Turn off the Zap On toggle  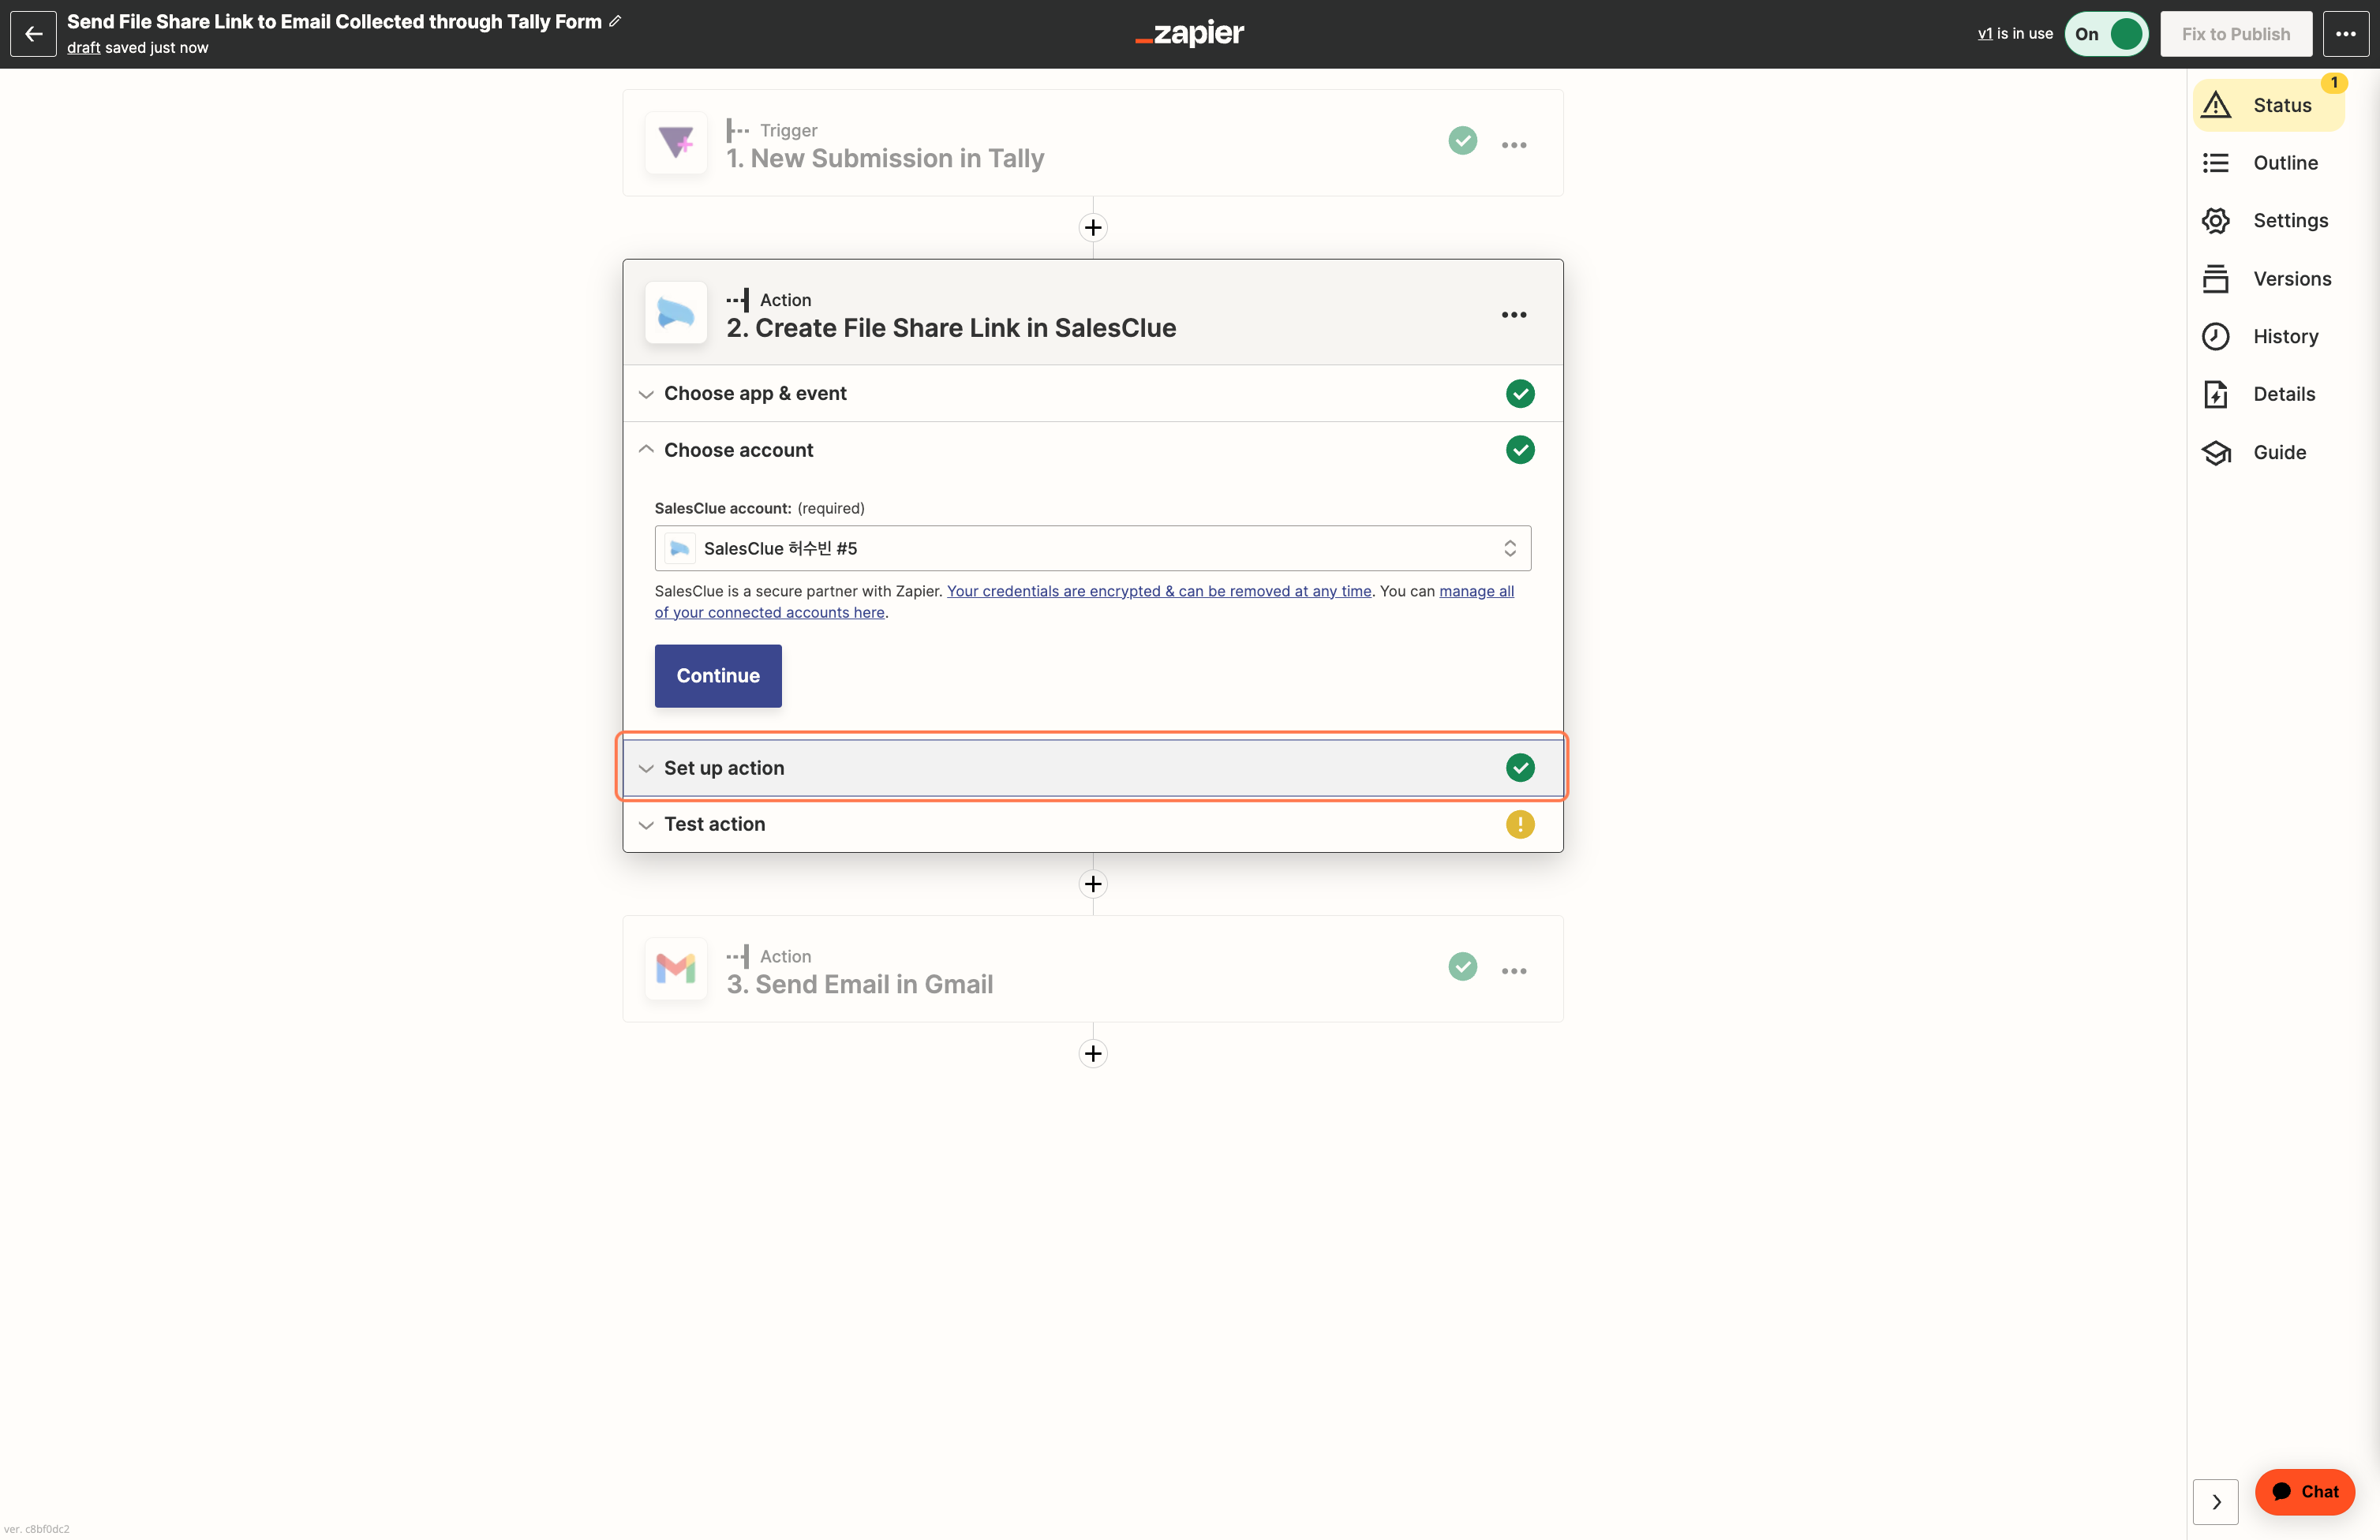[x=2106, y=34]
